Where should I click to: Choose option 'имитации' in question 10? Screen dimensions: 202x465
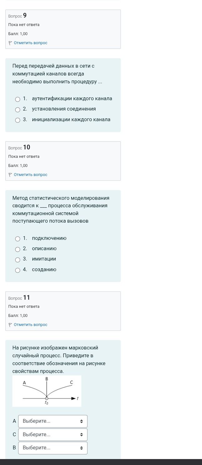tap(18, 259)
